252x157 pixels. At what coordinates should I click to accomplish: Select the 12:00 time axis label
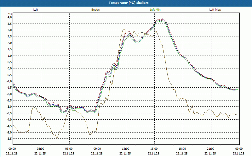126,149
